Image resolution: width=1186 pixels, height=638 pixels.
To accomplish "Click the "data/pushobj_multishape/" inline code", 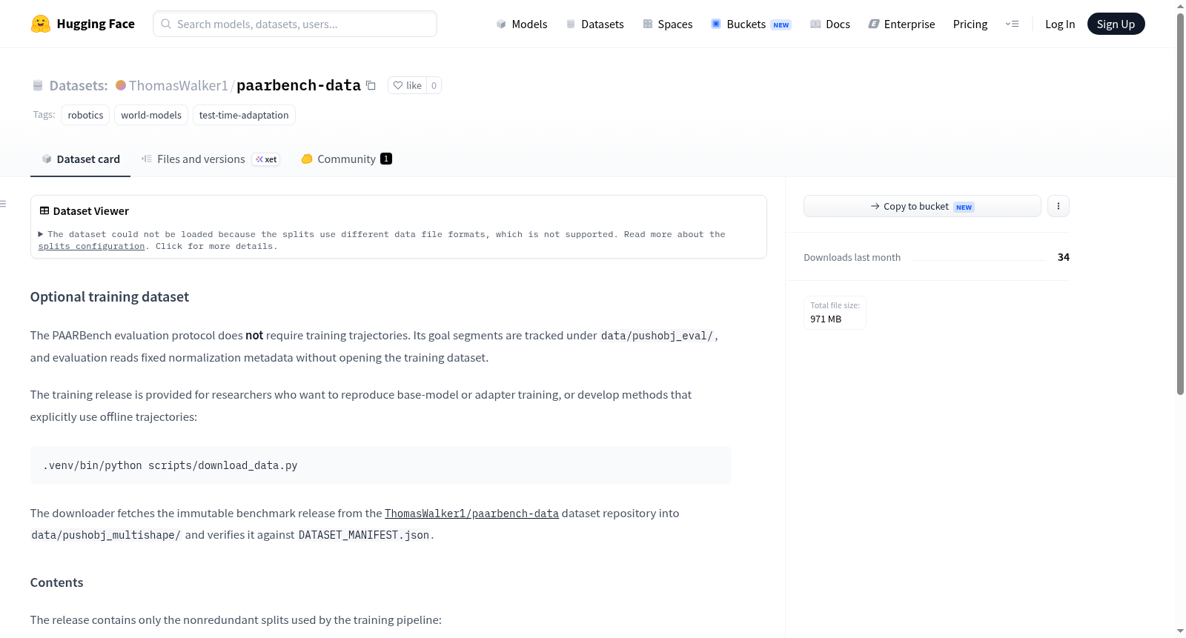I will tap(106, 535).
